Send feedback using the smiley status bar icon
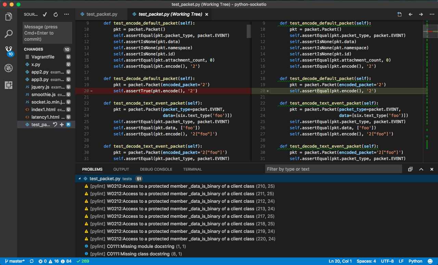Screen dimensions: 438x265 [430, 261]
